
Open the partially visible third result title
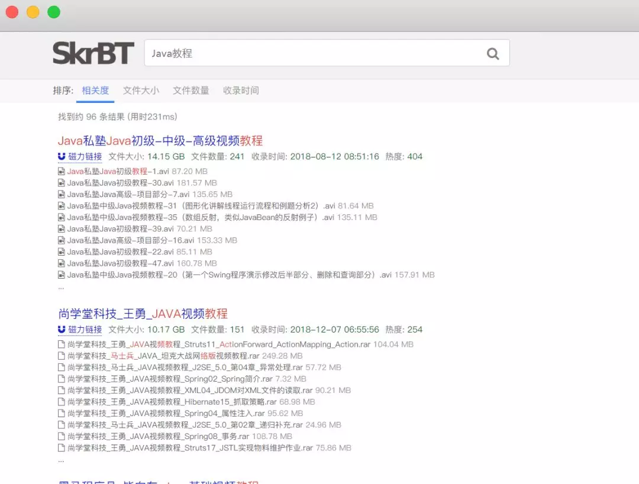click(x=158, y=482)
